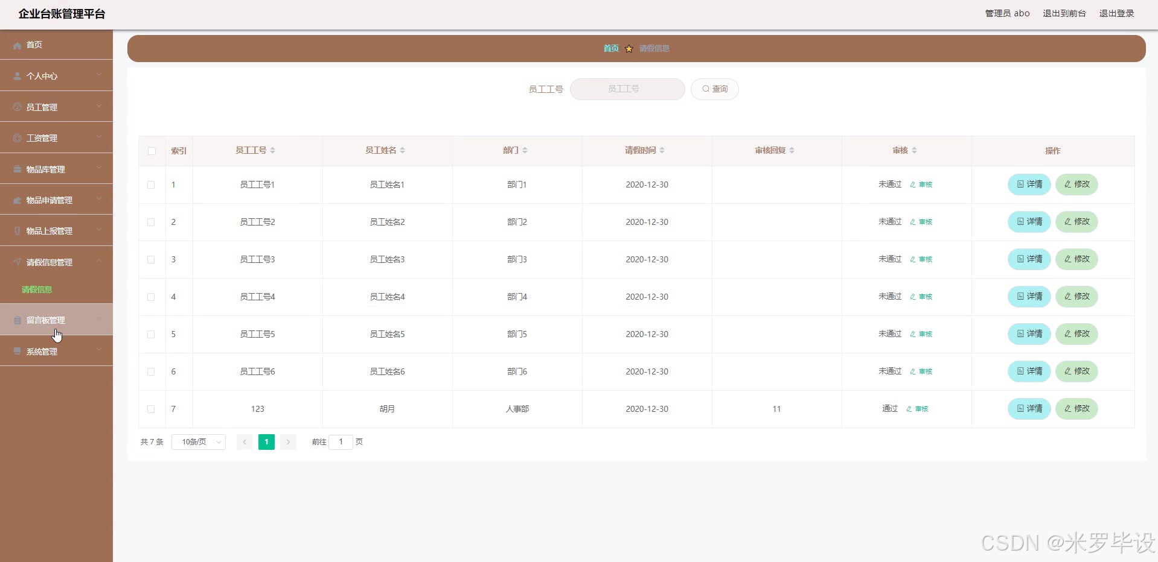Image resolution: width=1158 pixels, height=562 pixels.
Task: Open the 10条/页 page size dropdown
Action: pyautogui.click(x=199, y=442)
